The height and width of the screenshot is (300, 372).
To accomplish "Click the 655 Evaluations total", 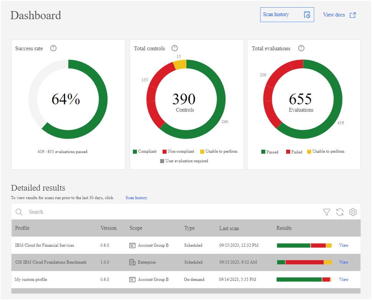I will [x=300, y=99].
